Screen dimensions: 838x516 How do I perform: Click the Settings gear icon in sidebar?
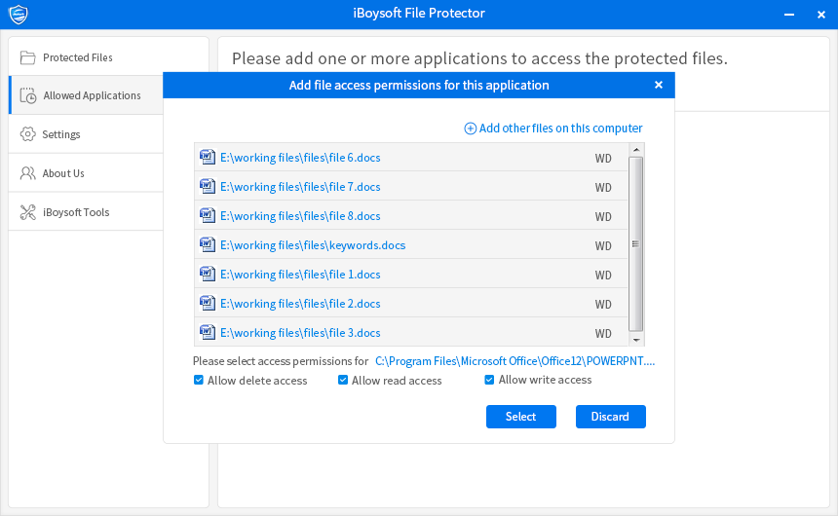tap(27, 134)
